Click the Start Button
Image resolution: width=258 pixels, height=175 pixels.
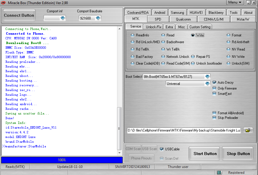(x=204, y=154)
